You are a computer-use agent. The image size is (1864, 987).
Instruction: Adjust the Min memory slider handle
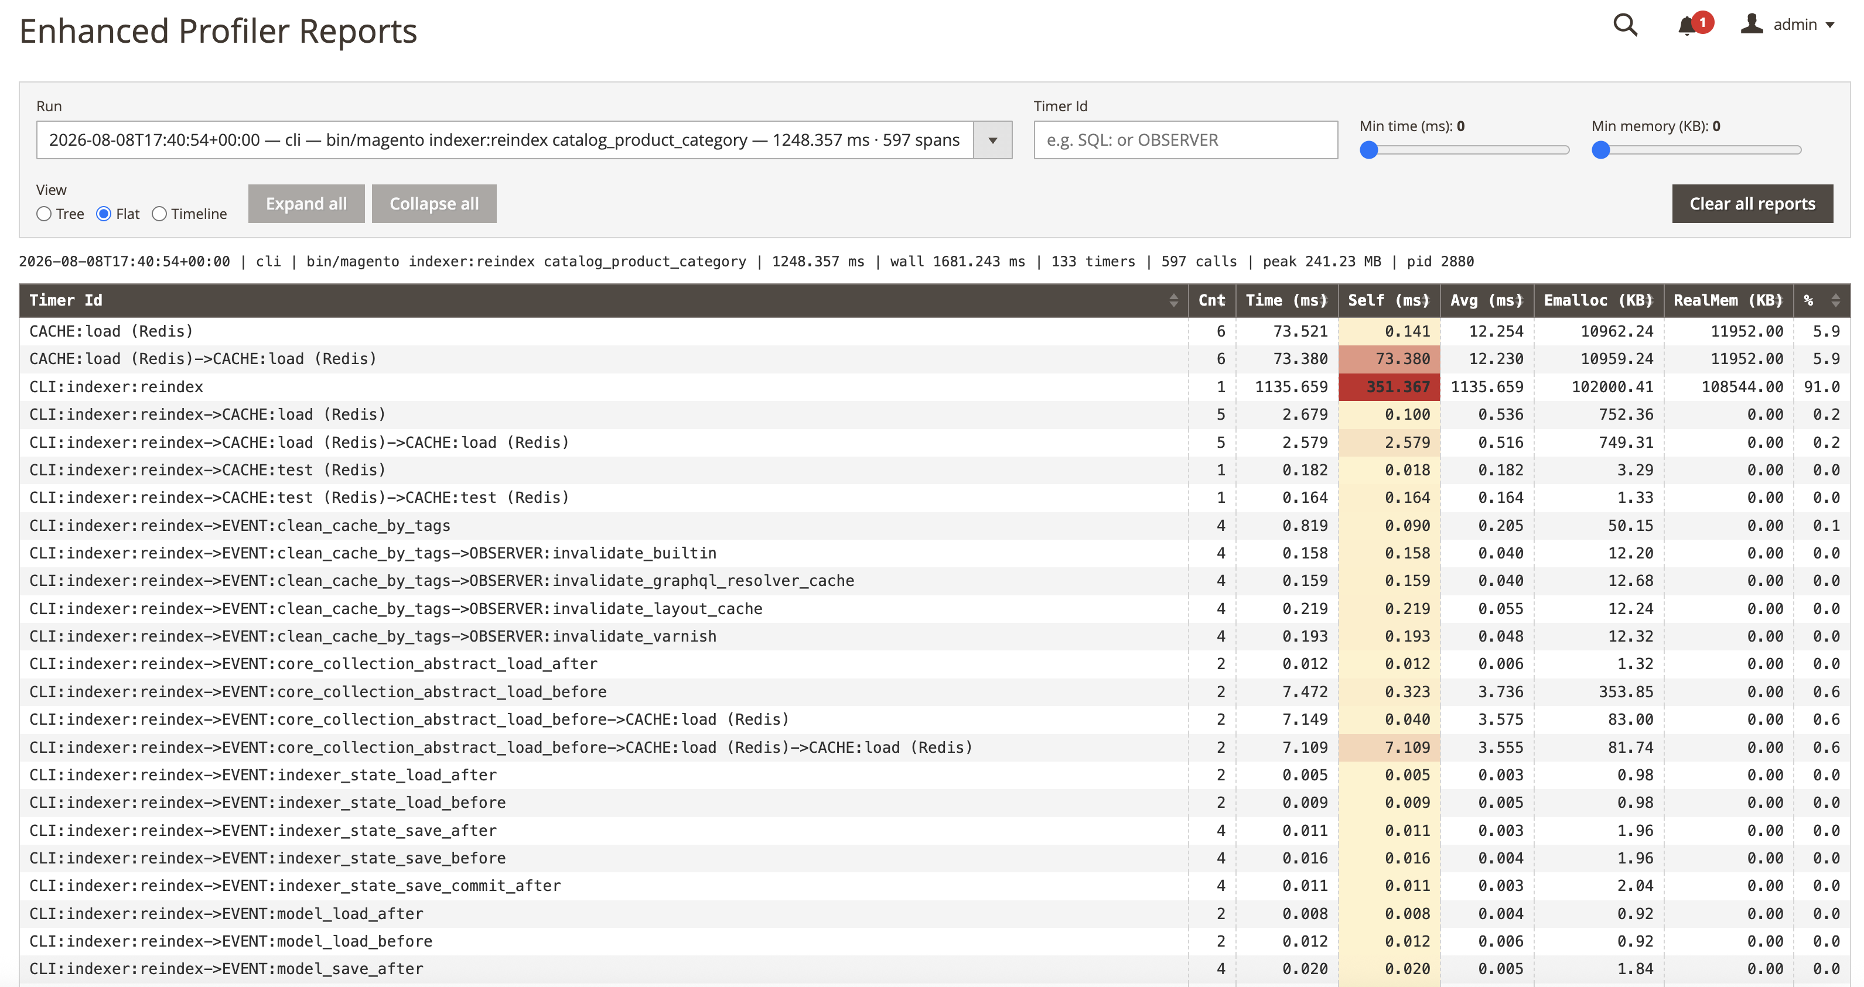1600,150
